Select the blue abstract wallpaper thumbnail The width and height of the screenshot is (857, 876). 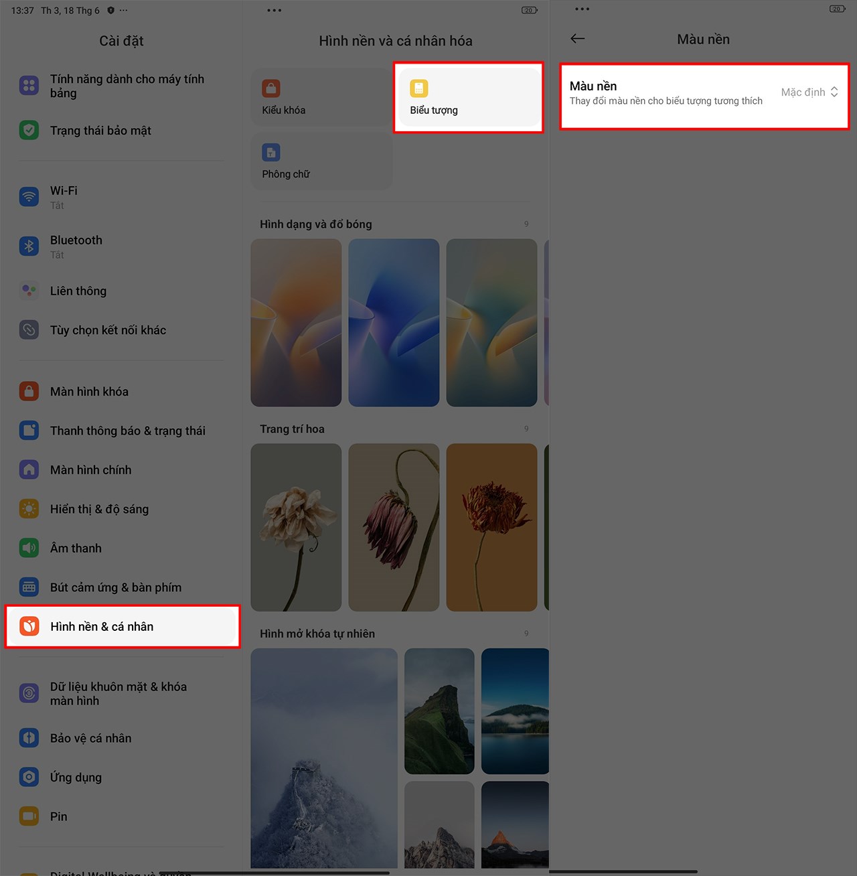tap(394, 322)
